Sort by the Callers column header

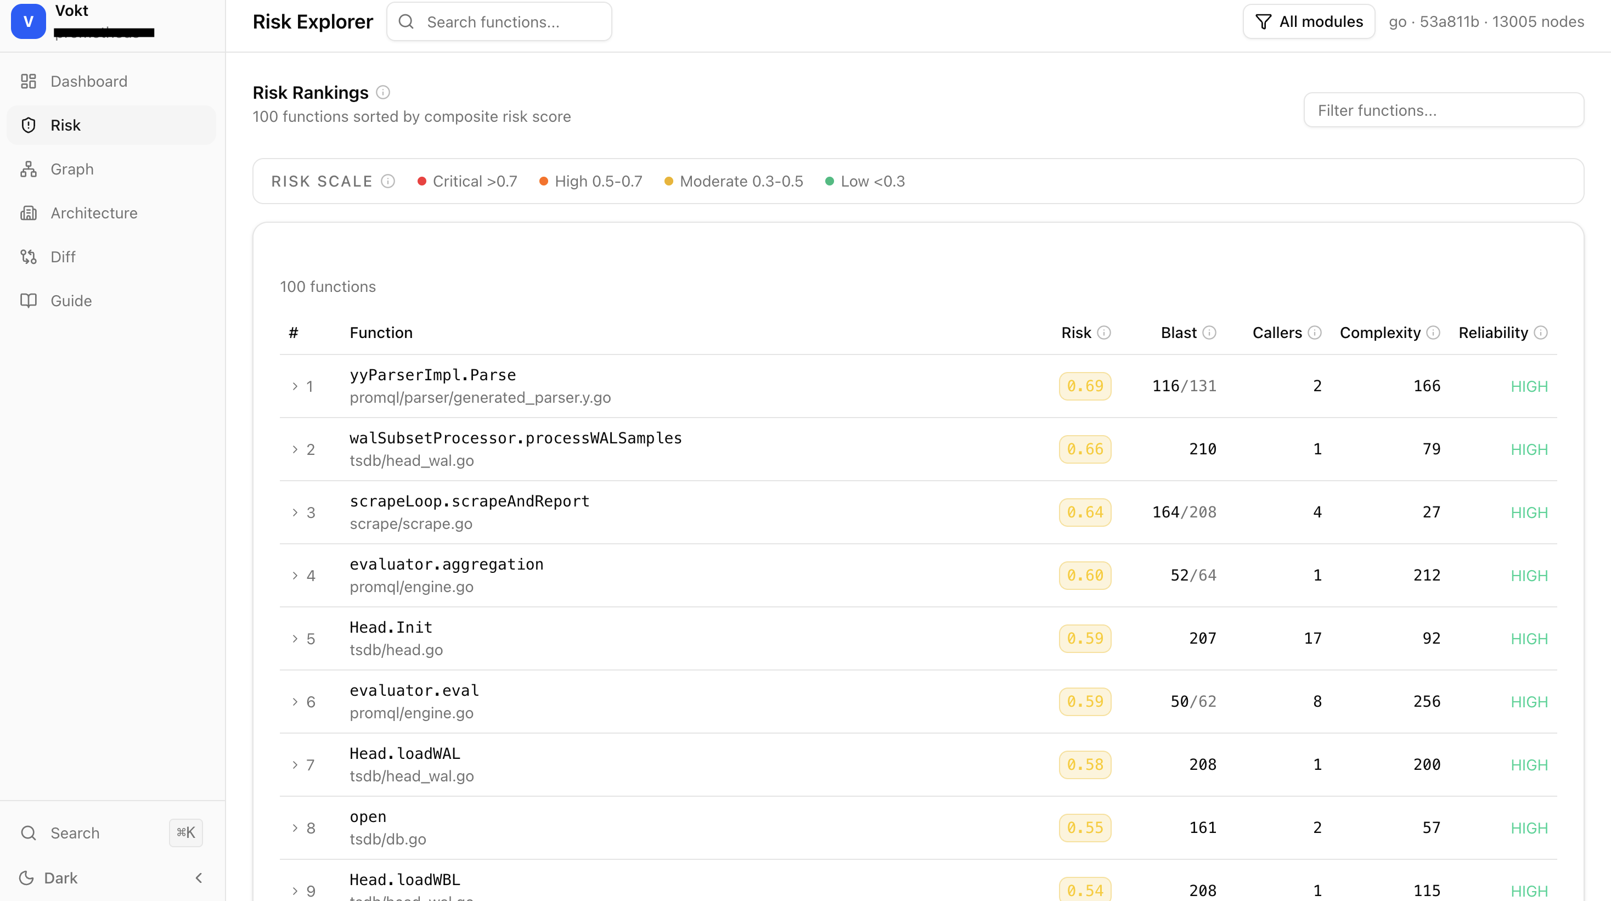[x=1277, y=333]
